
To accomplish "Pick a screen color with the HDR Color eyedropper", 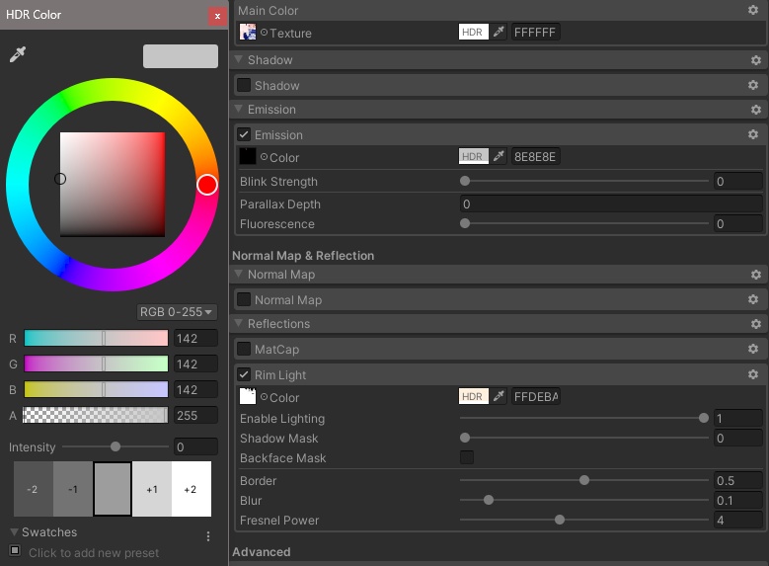I will pos(18,54).
